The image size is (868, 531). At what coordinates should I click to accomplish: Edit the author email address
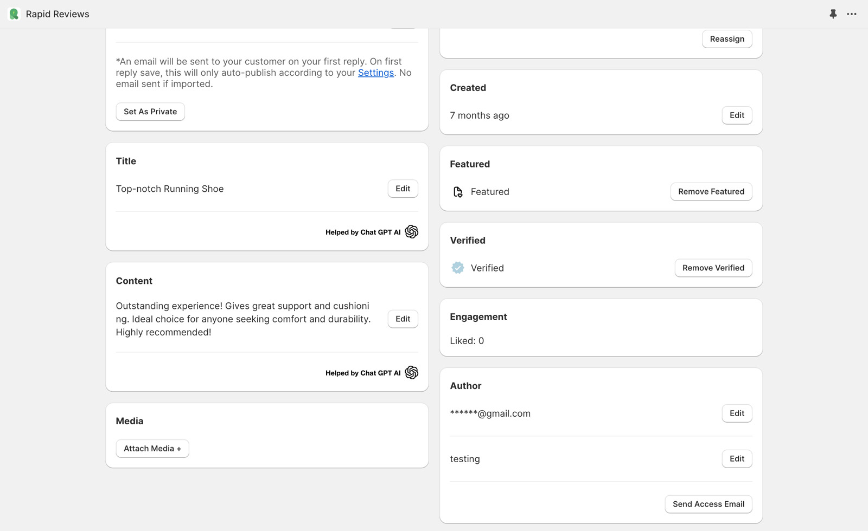coord(737,413)
